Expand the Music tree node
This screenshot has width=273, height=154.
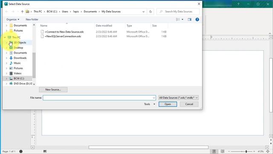pyautogui.click(x=6, y=63)
